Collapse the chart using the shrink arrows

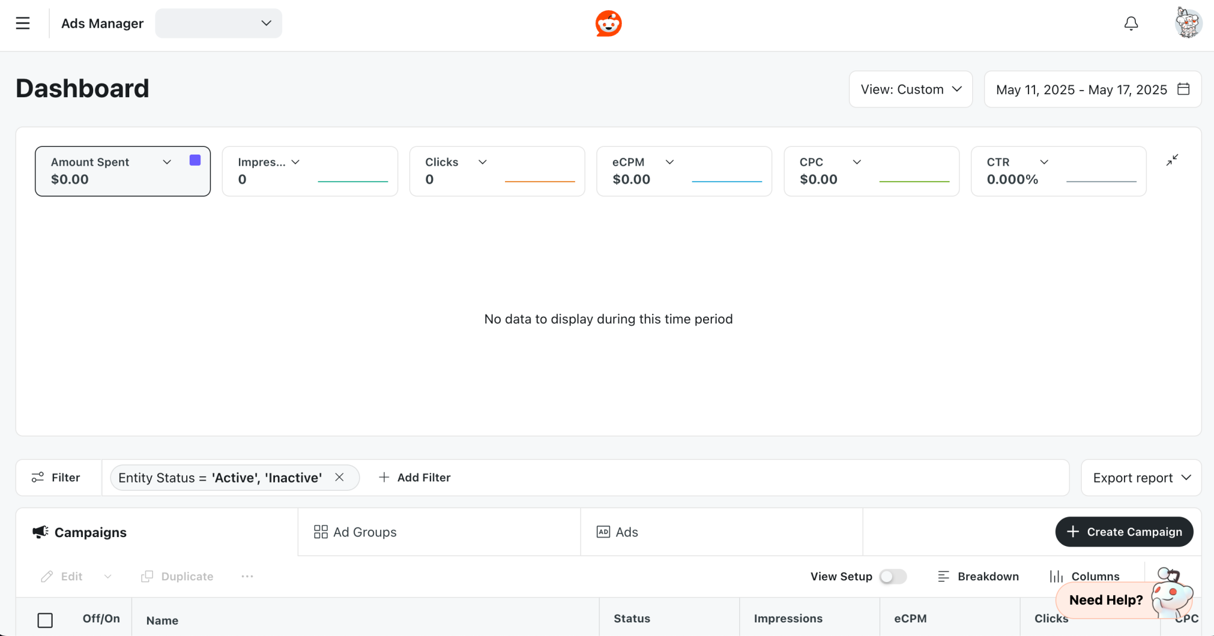click(x=1172, y=160)
